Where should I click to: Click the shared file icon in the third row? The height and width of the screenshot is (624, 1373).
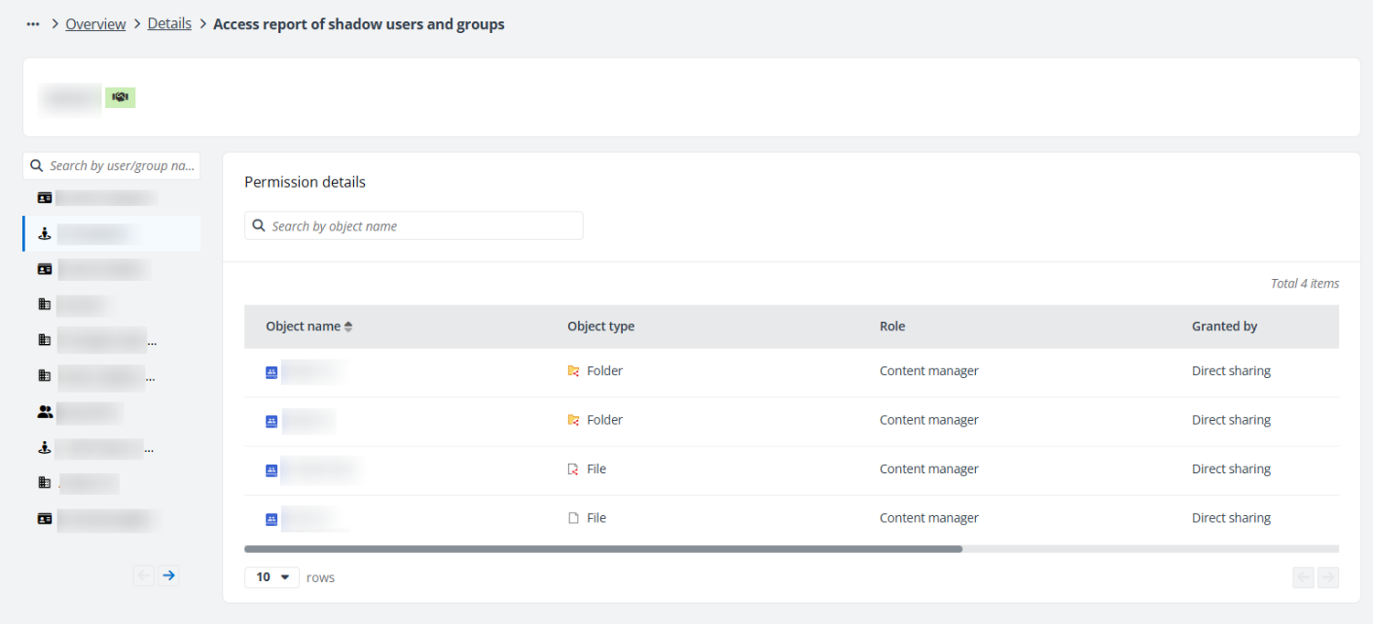pyautogui.click(x=576, y=468)
